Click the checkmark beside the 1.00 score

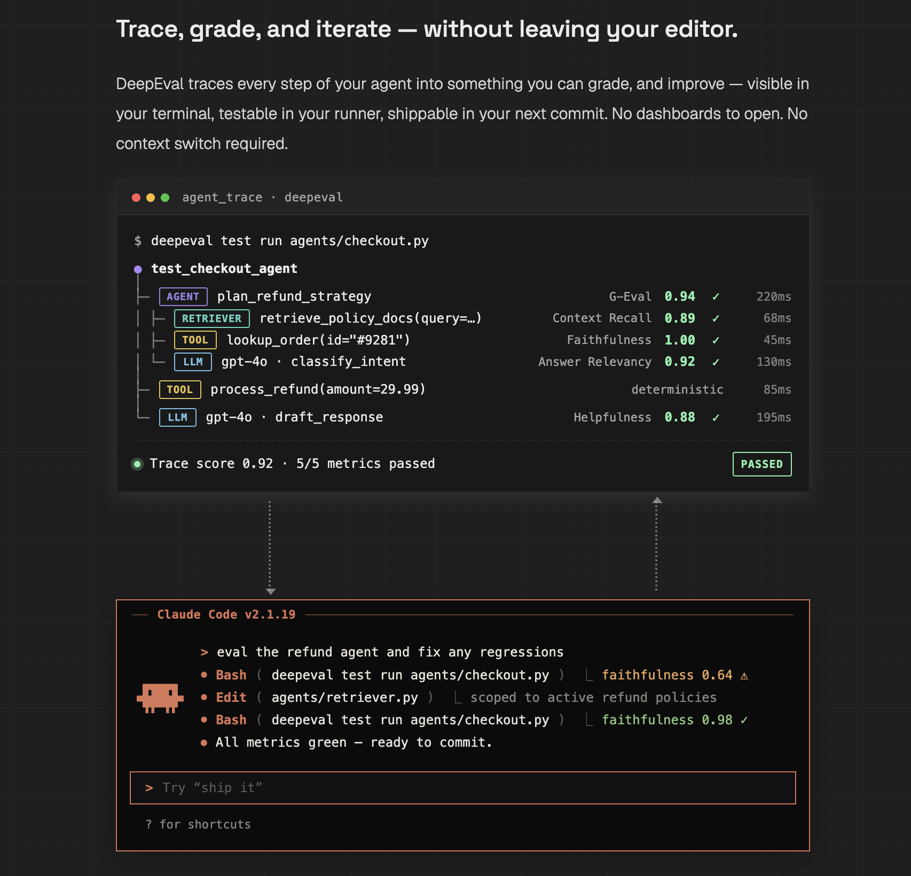pyautogui.click(x=716, y=340)
